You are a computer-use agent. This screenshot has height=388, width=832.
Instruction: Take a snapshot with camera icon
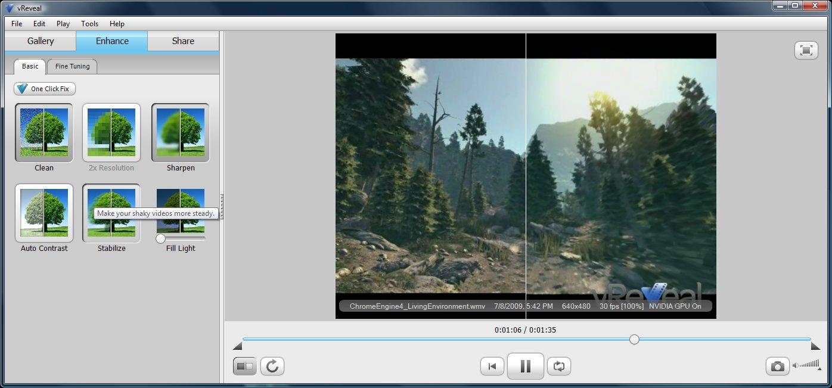click(778, 366)
